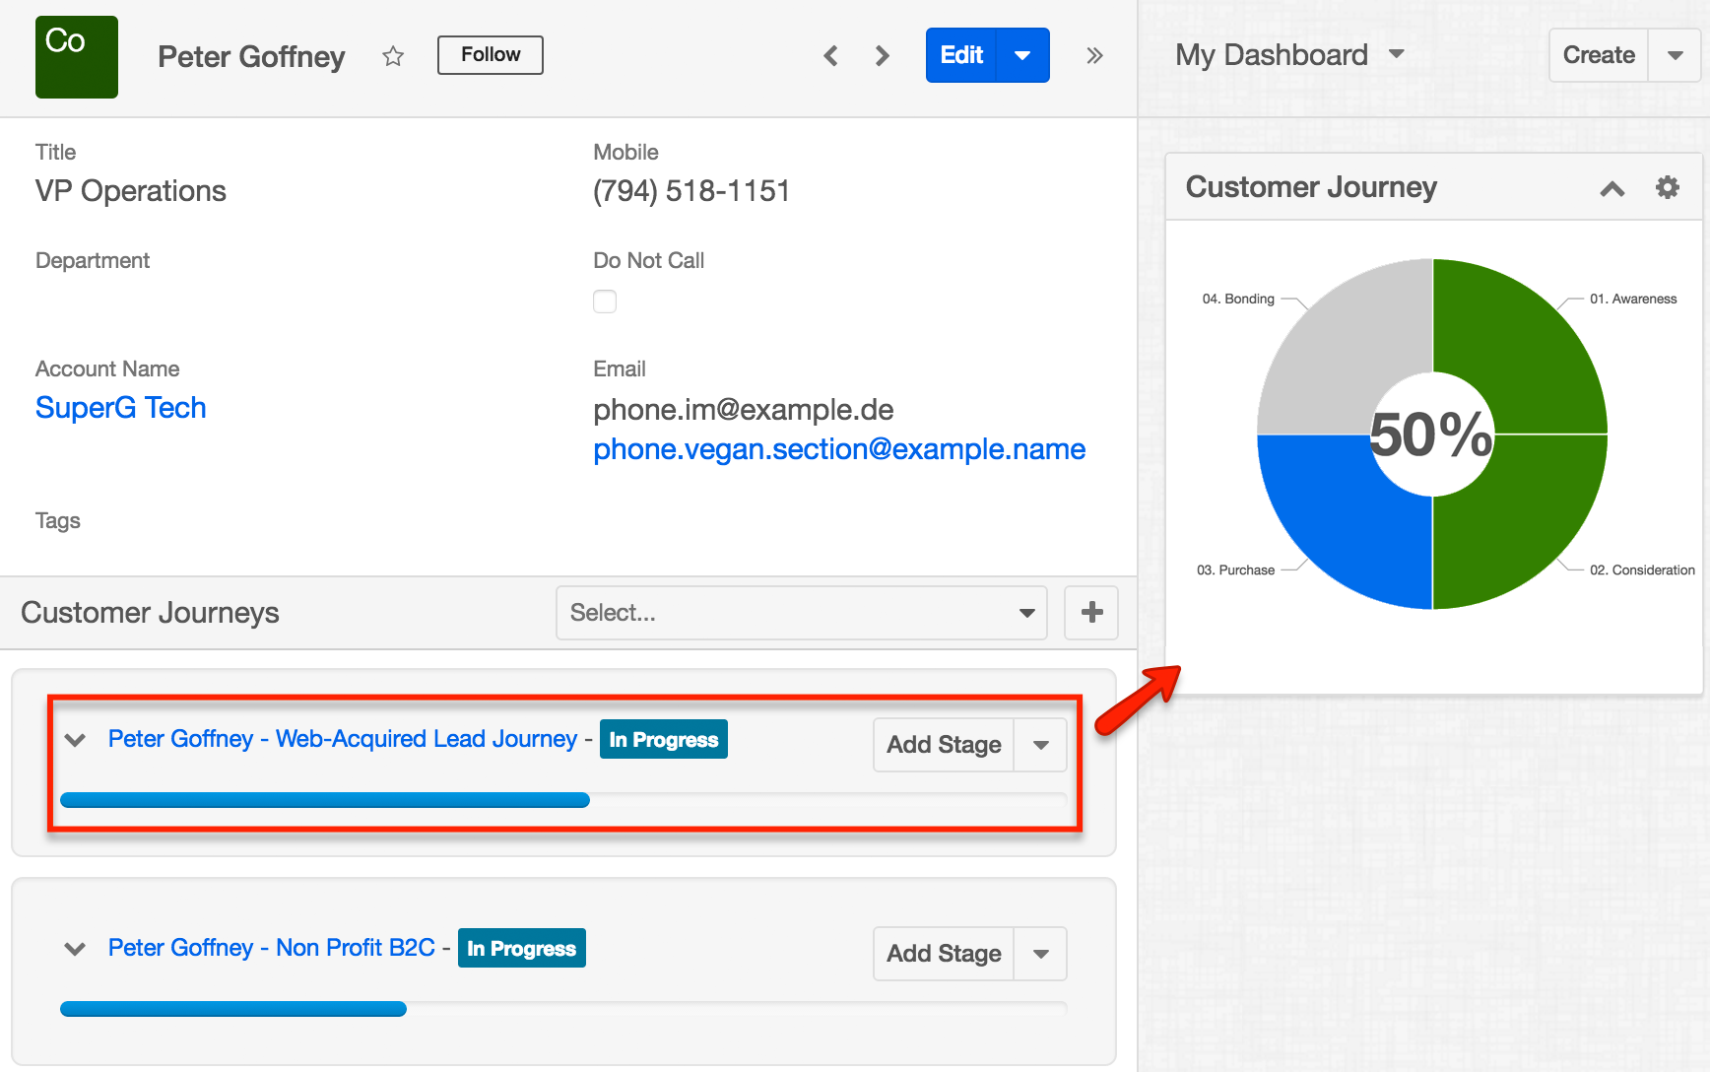Screen dimensions: 1710x1072
Task: Click Add Stage for Non Profit B2C
Action: click(944, 954)
